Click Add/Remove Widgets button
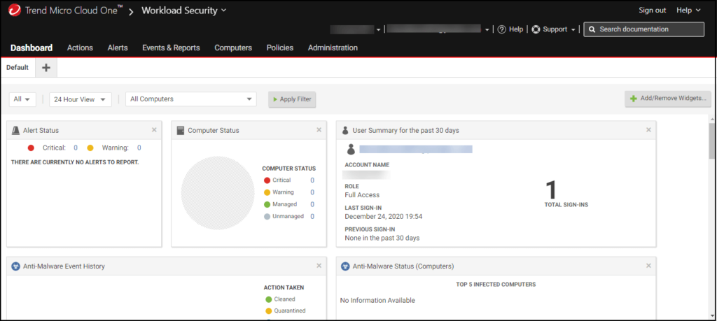The height and width of the screenshot is (321, 717). click(668, 99)
